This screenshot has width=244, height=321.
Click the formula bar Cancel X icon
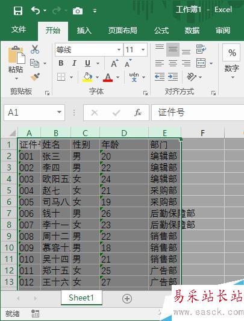95,113
